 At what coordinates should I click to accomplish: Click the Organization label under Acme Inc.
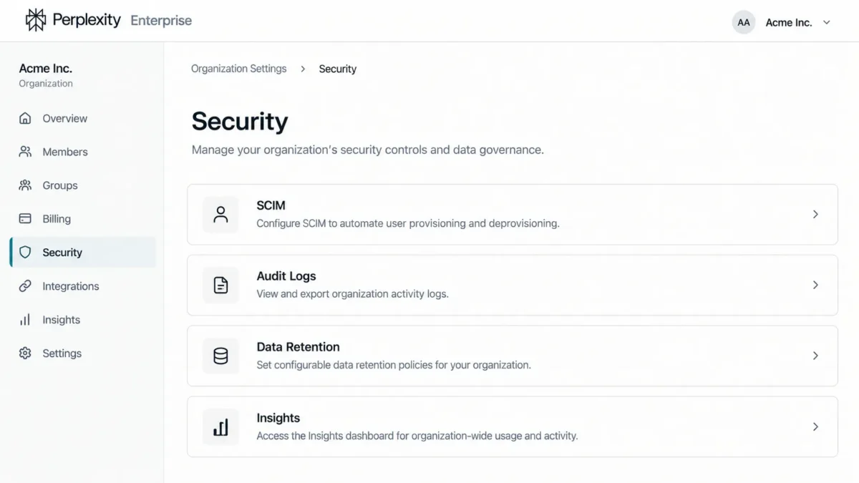click(46, 84)
